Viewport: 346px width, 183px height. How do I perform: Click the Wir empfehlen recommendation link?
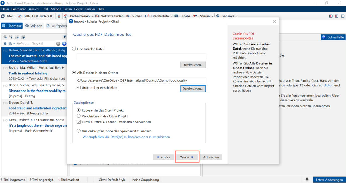[x=126, y=137]
